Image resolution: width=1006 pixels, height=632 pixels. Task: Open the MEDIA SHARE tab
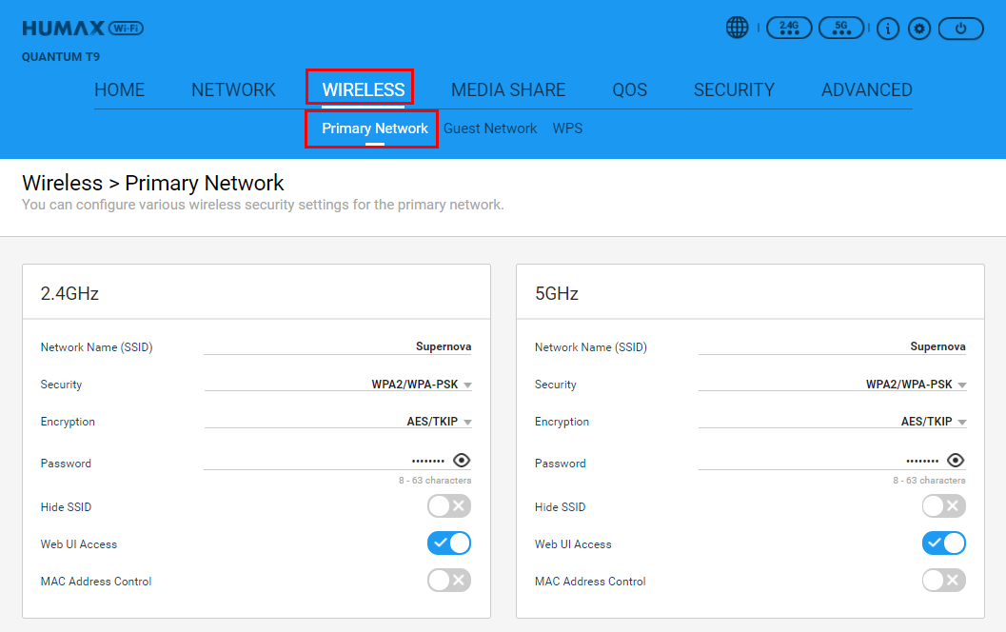[508, 89]
